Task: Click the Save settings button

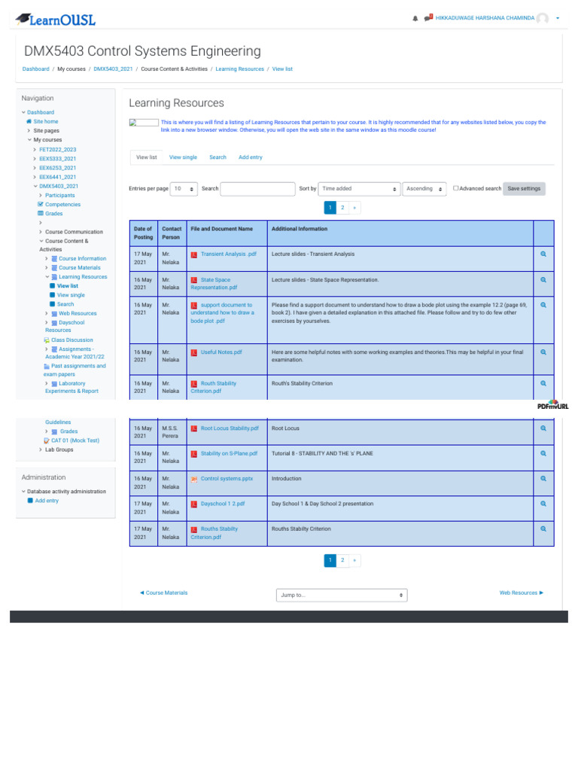Action: [524, 189]
